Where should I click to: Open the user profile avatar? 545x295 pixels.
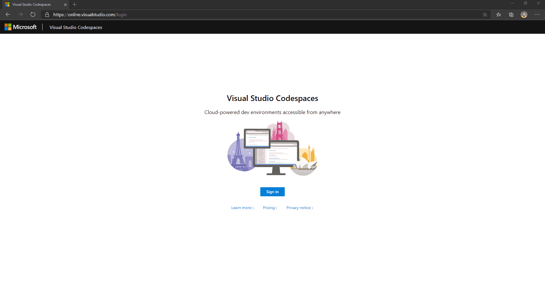524,14
